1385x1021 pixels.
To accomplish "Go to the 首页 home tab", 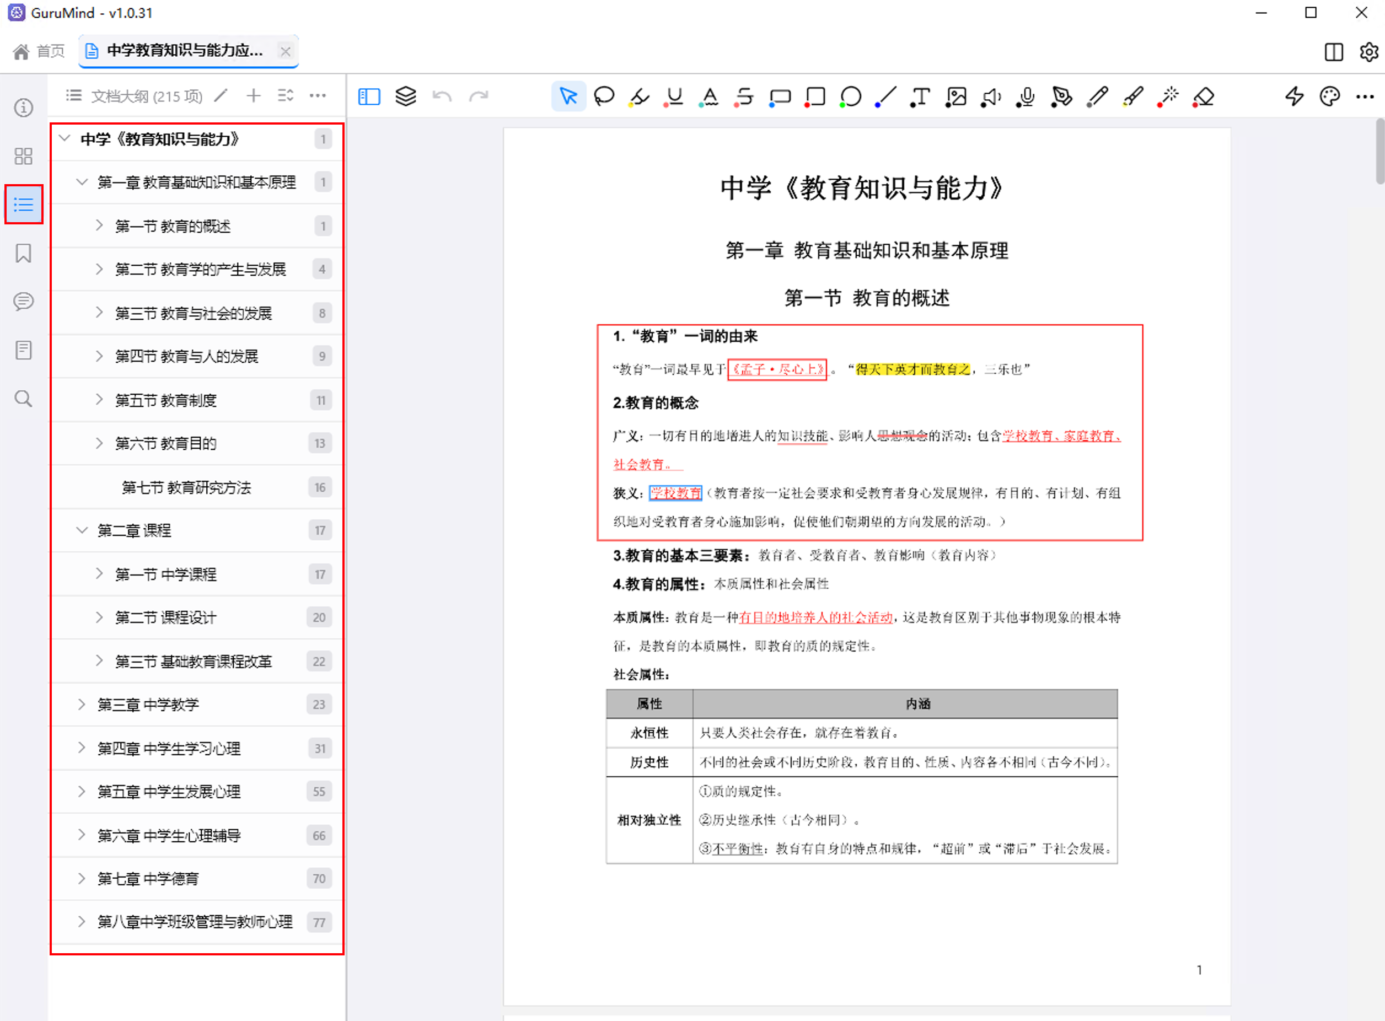I will click(38, 51).
